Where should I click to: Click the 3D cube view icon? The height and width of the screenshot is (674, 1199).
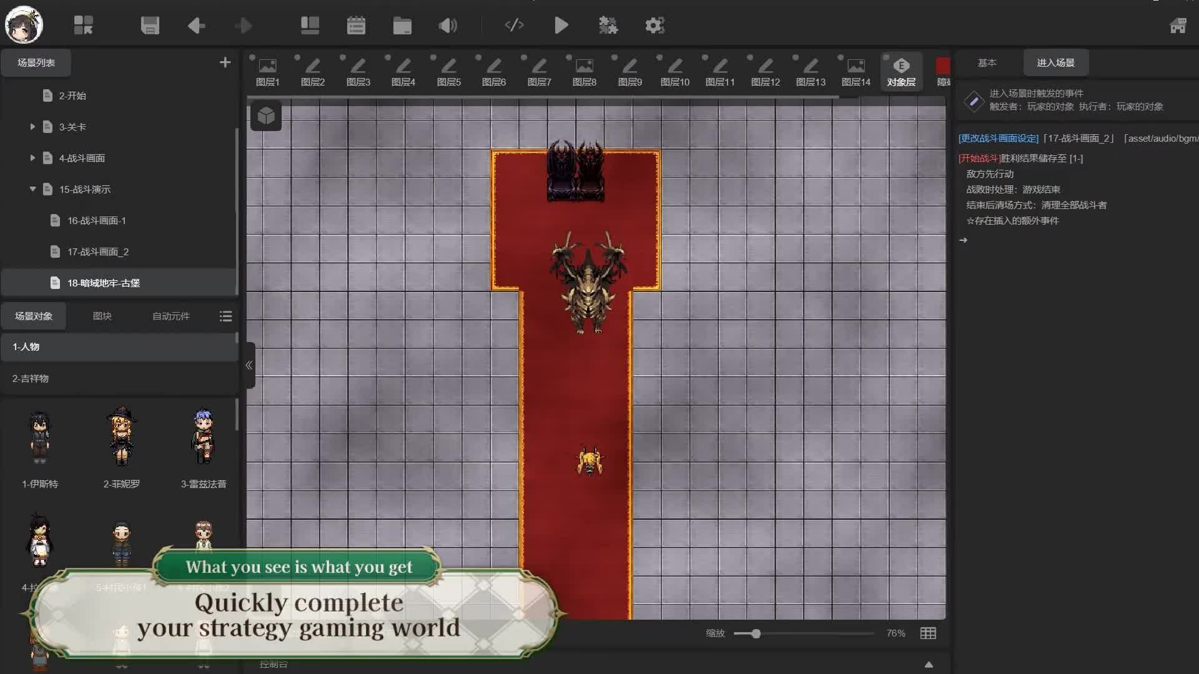click(266, 116)
